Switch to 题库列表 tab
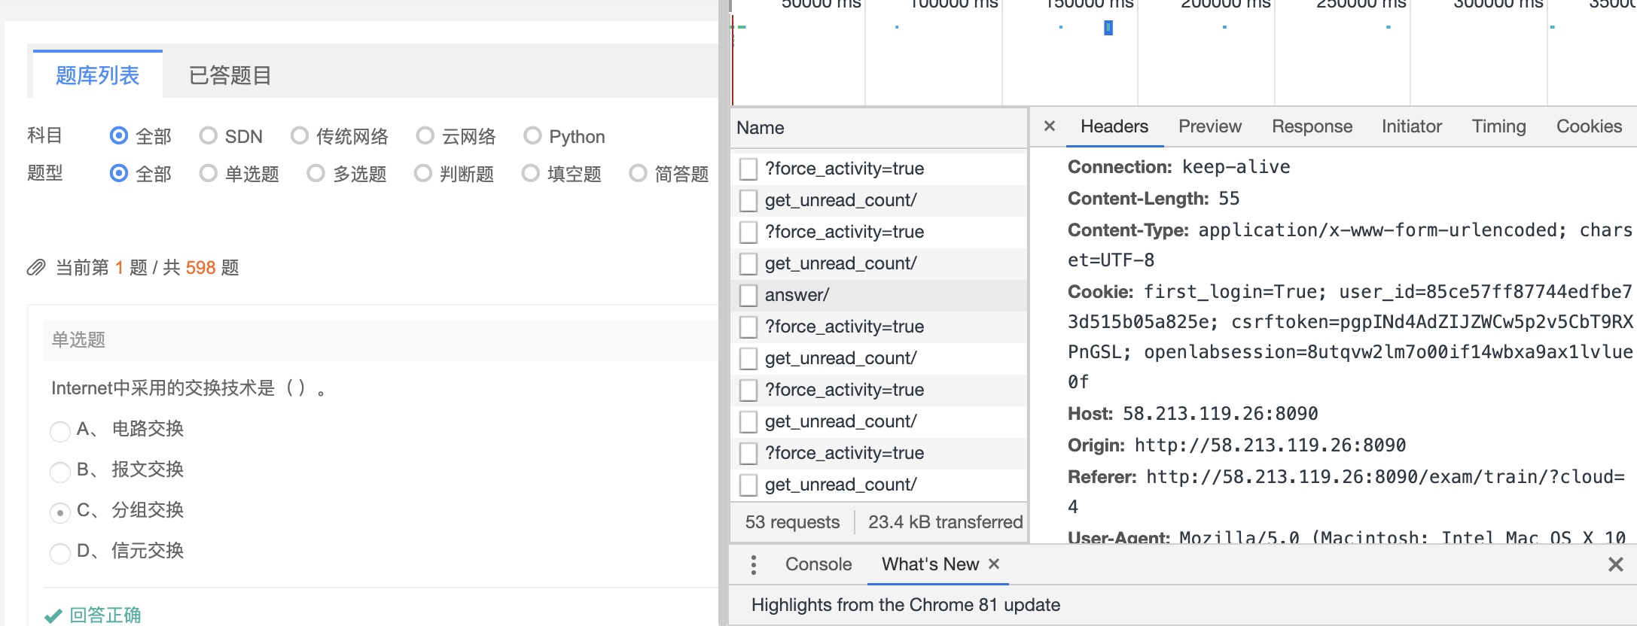Image resolution: width=1637 pixels, height=626 pixels. point(98,75)
